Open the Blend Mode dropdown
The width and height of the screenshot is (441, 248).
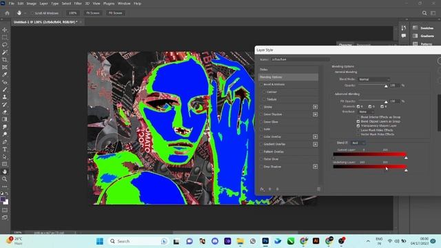[373, 79]
